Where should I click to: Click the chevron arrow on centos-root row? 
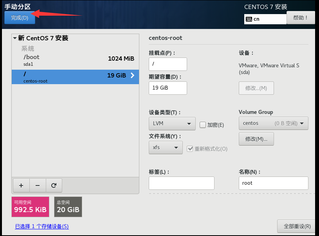click(x=132, y=76)
